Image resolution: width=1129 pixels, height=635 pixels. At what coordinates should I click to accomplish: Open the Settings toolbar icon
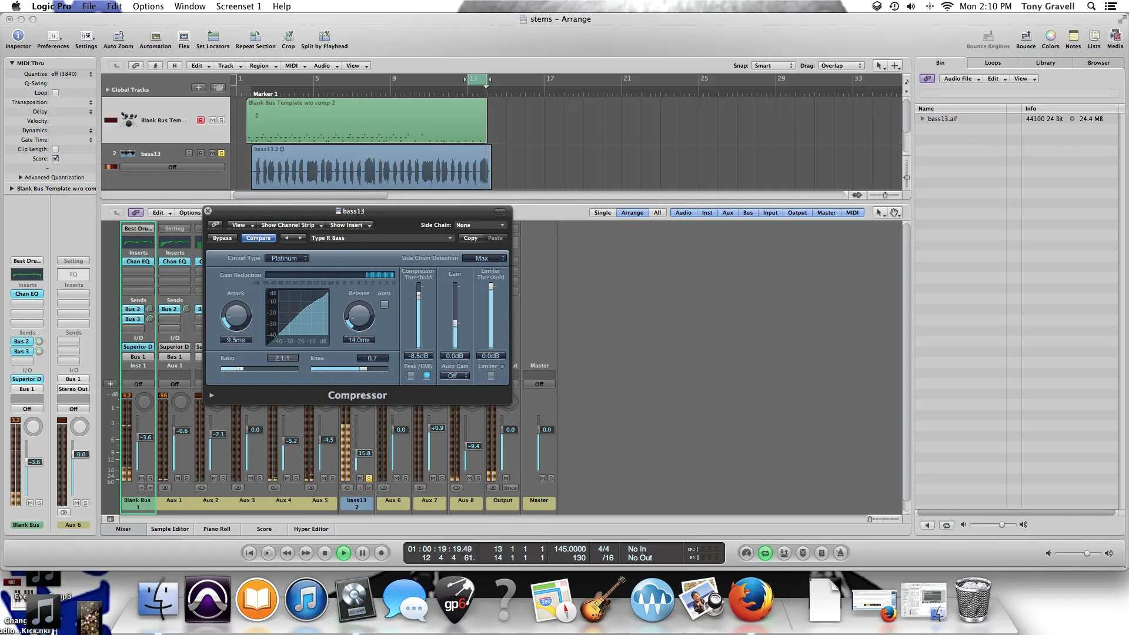86,39
